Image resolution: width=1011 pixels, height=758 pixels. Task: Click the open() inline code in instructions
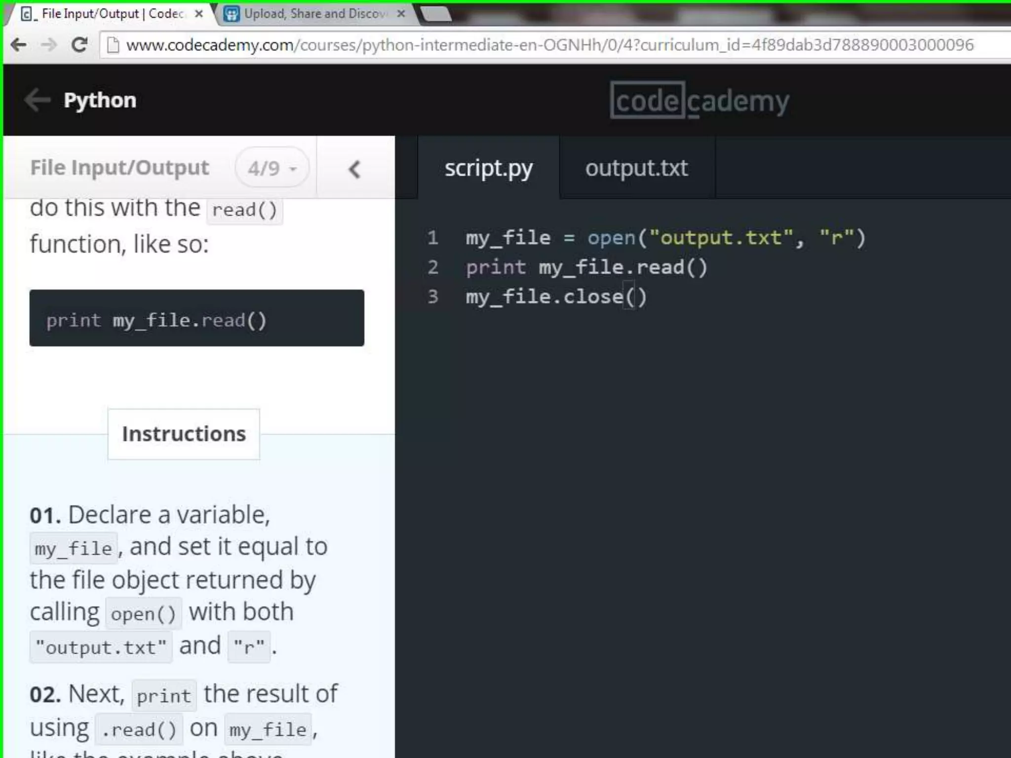tap(143, 613)
